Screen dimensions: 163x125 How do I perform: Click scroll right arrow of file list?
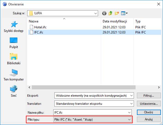tap(159, 87)
